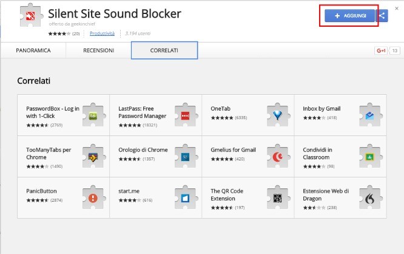Select the Correlati tab
404x254 pixels.
tap(164, 50)
